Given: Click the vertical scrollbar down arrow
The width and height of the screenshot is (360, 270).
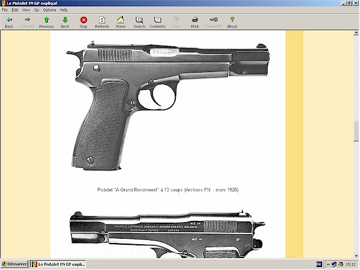Looking at the screenshot, I should [x=356, y=255].
